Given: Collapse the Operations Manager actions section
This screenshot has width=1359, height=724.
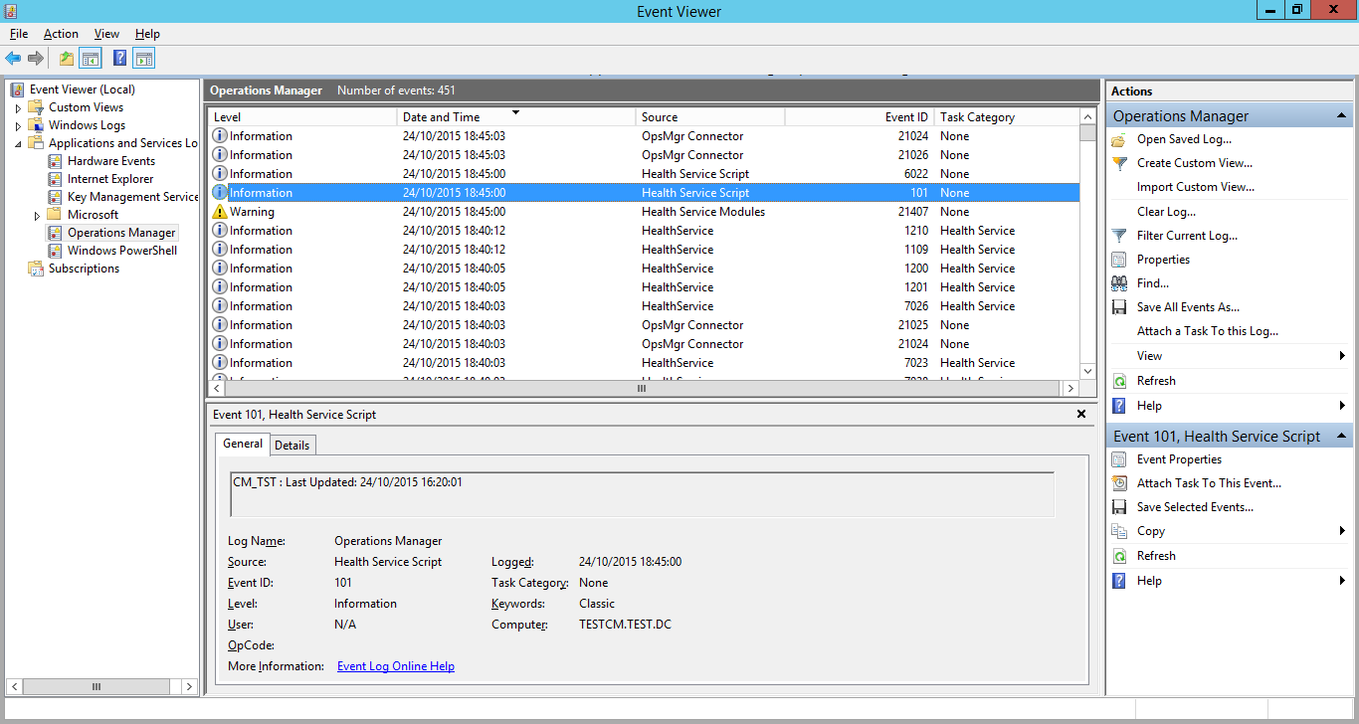Looking at the screenshot, I should point(1341,116).
